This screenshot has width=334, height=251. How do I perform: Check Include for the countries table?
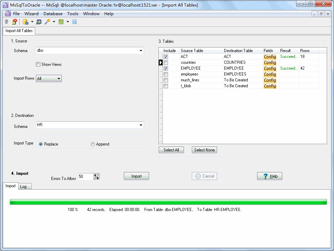coord(166,63)
